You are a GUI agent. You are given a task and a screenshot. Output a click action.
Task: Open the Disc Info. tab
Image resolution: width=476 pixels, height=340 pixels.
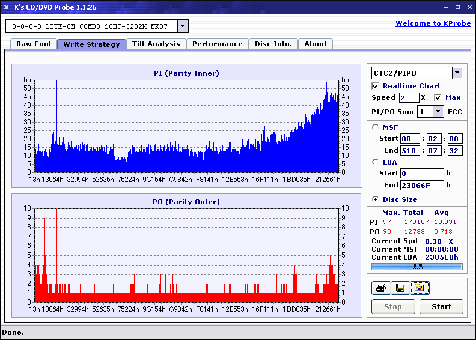[273, 44]
